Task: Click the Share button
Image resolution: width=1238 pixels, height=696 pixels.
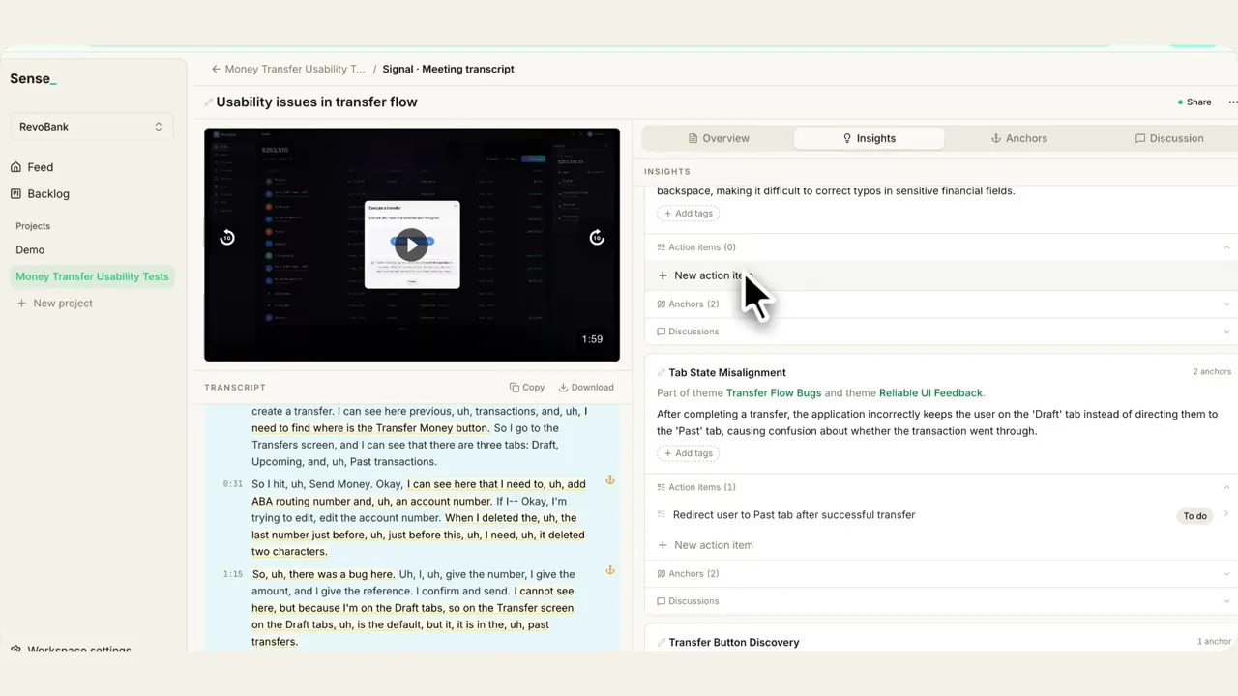Action: click(x=1194, y=102)
